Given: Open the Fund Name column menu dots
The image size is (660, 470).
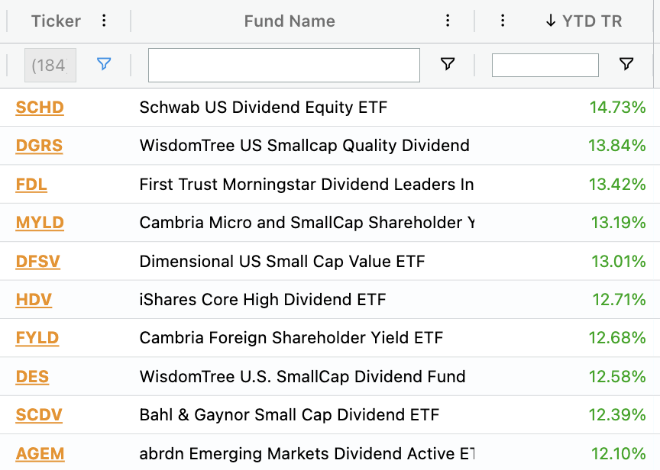Looking at the screenshot, I should coord(448,21).
